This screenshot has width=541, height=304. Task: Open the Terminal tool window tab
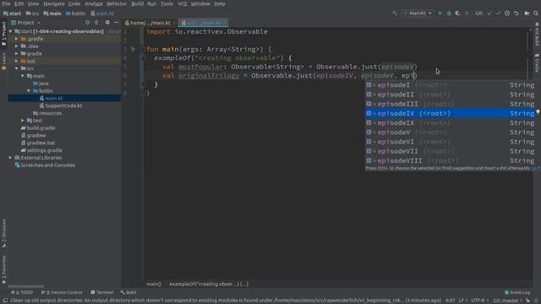click(102, 292)
